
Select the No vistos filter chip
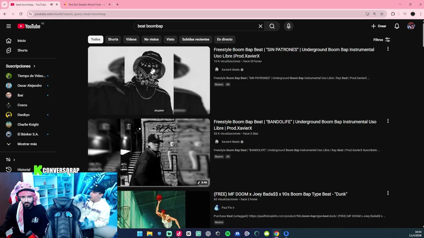(151, 39)
